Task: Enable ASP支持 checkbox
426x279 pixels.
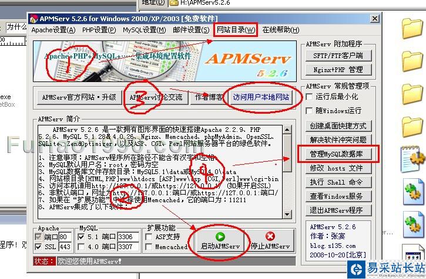Action: (x=149, y=237)
